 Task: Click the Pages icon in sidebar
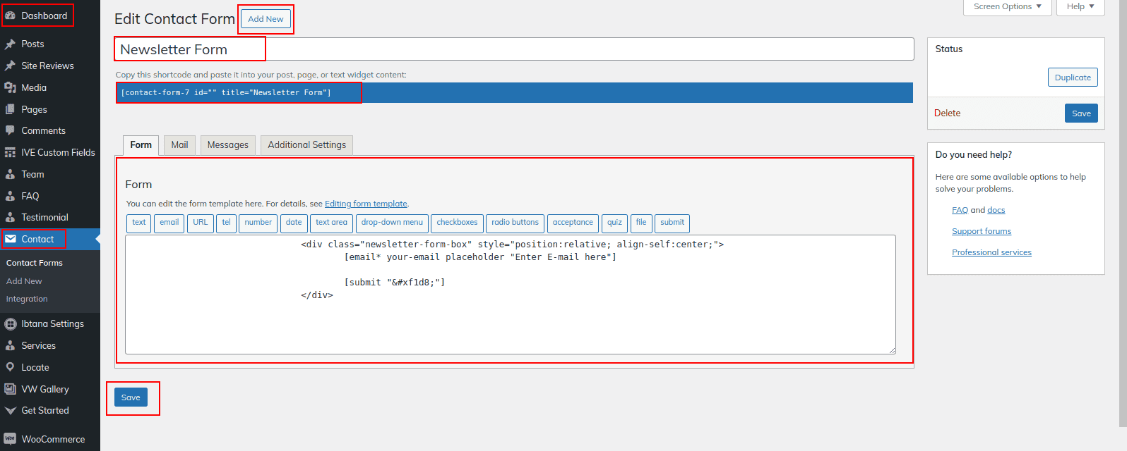click(x=10, y=109)
